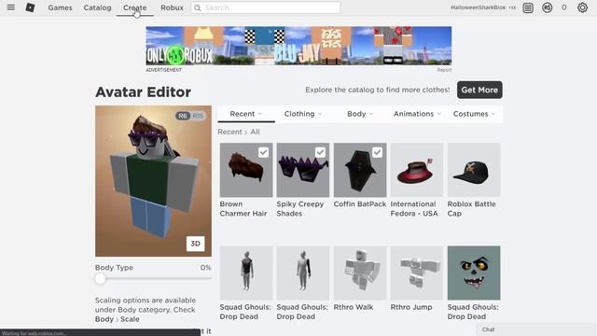The image size is (597, 336).
Task: Select the Rthro Walk animation thumbnail
Action: [x=360, y=273]
